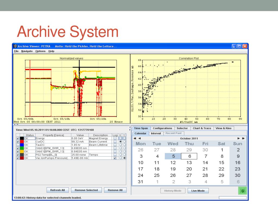Switch to the Interval sub-tab
The height and width of the screenshot is (208, 278).
(156, 133)
